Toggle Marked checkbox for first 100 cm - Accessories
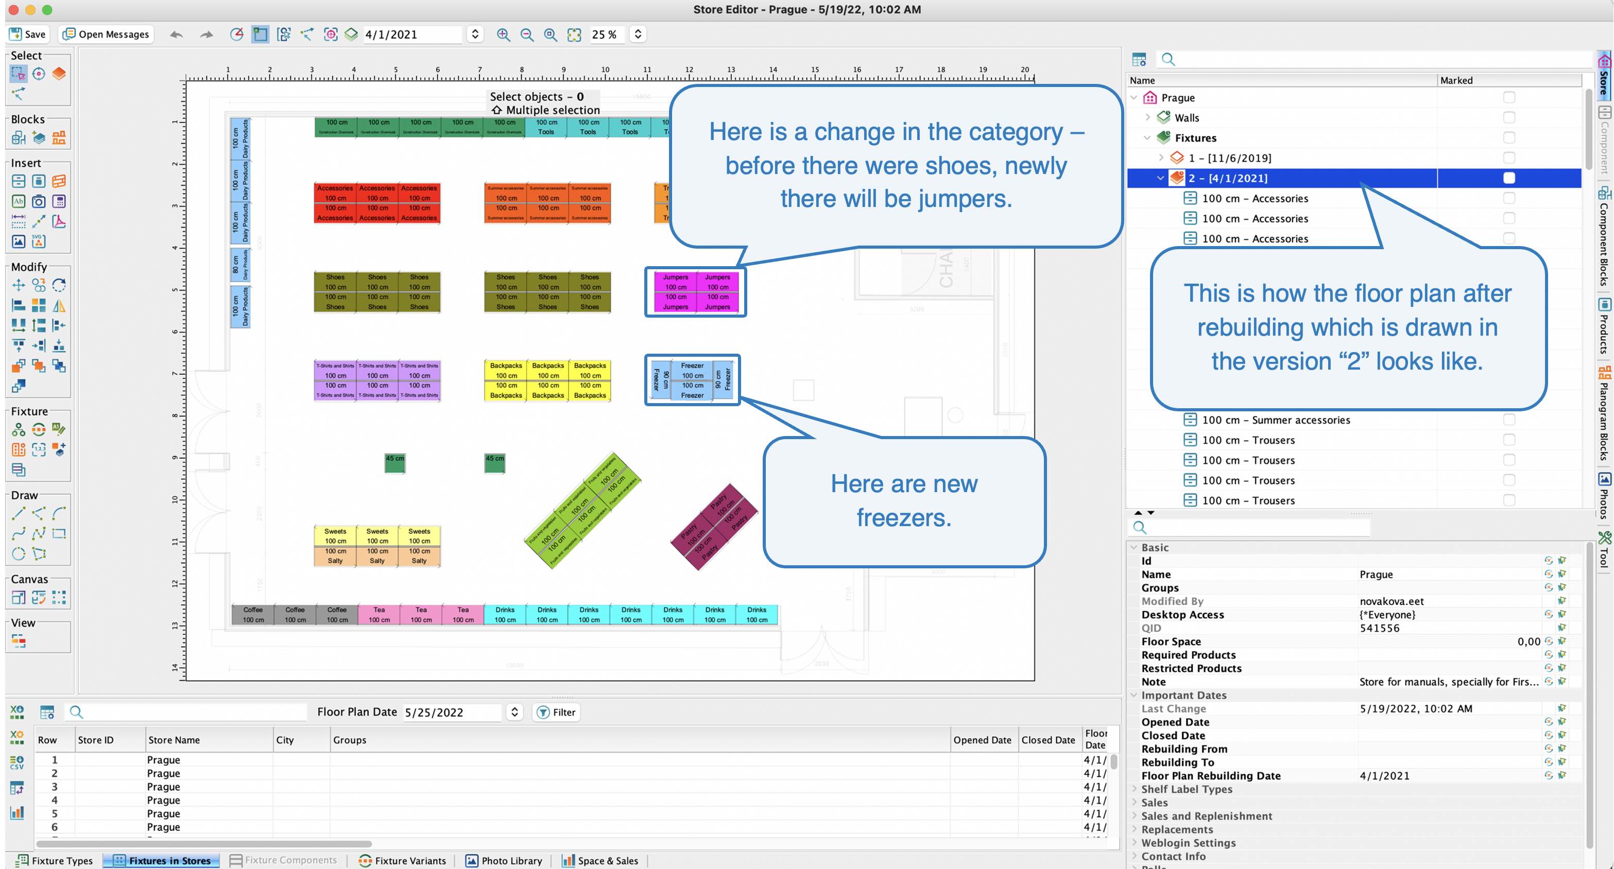 pyautogui.click(x=1509, y=198)
